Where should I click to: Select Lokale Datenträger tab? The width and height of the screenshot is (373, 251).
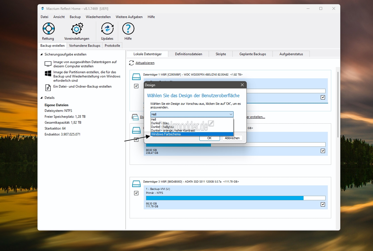tap(147, 54)
